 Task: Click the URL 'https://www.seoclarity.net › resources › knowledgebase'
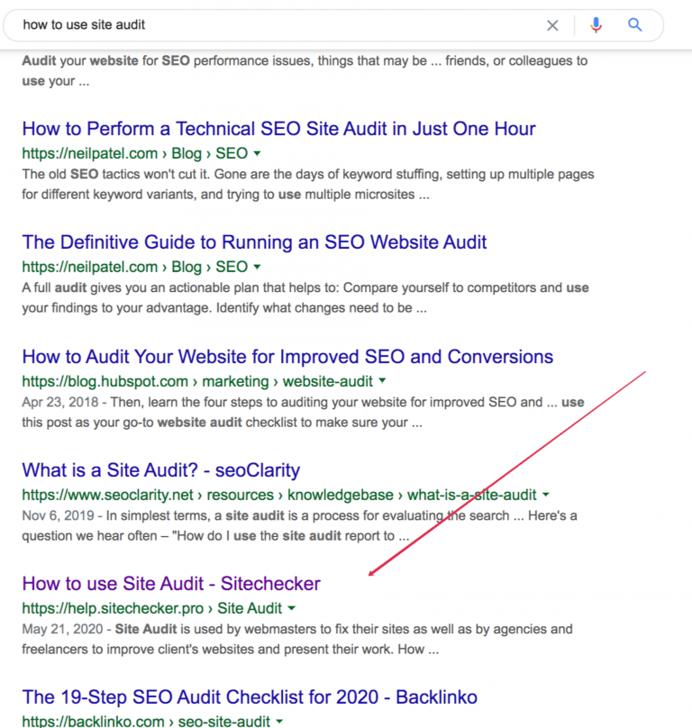point(207,495)
